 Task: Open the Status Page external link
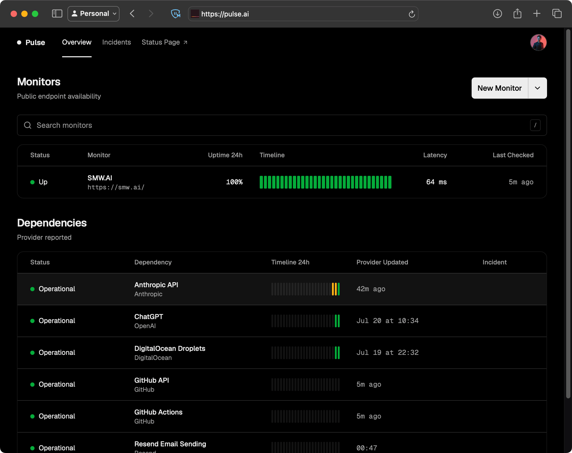point(165,42)
